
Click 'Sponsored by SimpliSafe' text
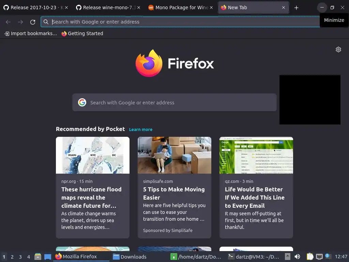(x=168, y=230)
